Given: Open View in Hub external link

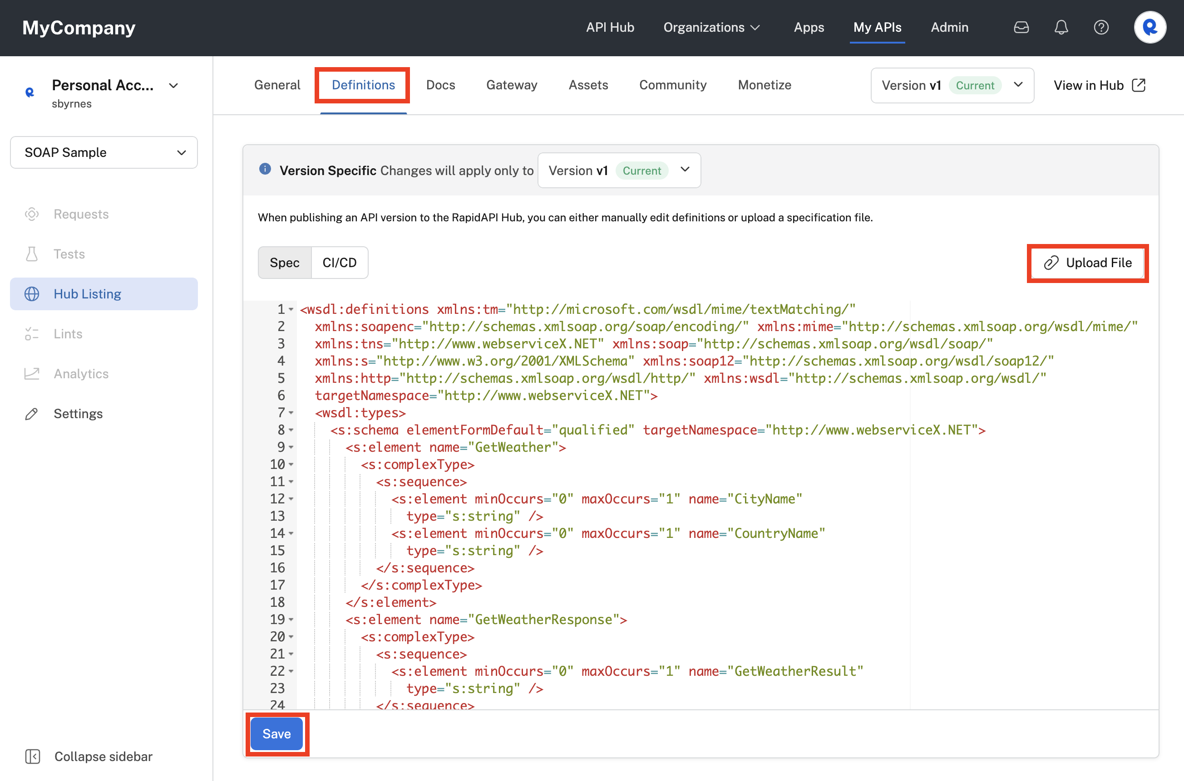Looking at the screenshot, I should point(1099,85).
